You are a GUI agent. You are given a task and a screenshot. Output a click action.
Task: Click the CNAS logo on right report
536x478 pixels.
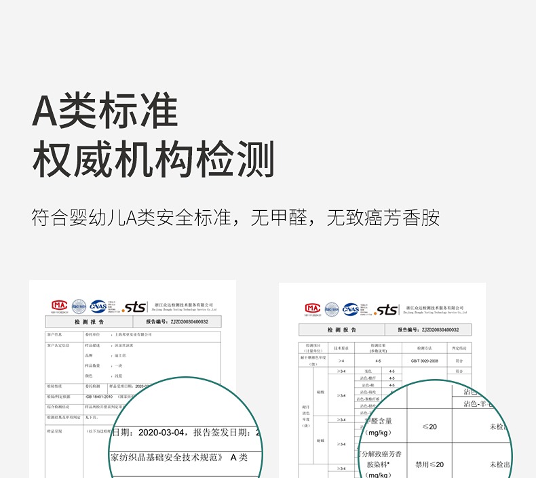click(x=350, y=308)
